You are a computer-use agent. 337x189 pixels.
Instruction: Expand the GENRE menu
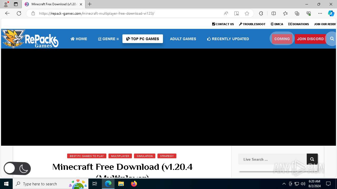coord(108,39)
